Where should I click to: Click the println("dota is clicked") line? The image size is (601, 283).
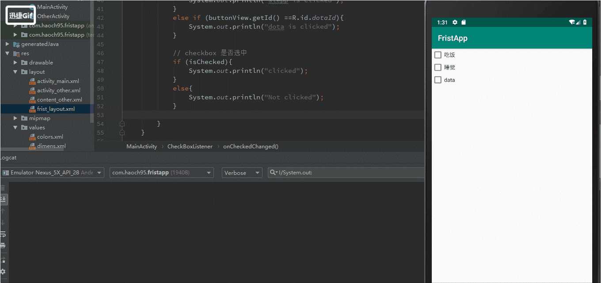pos(264,26)
